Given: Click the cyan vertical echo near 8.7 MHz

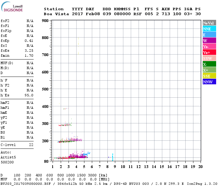Looking at the screenshot, I should 113,157.
